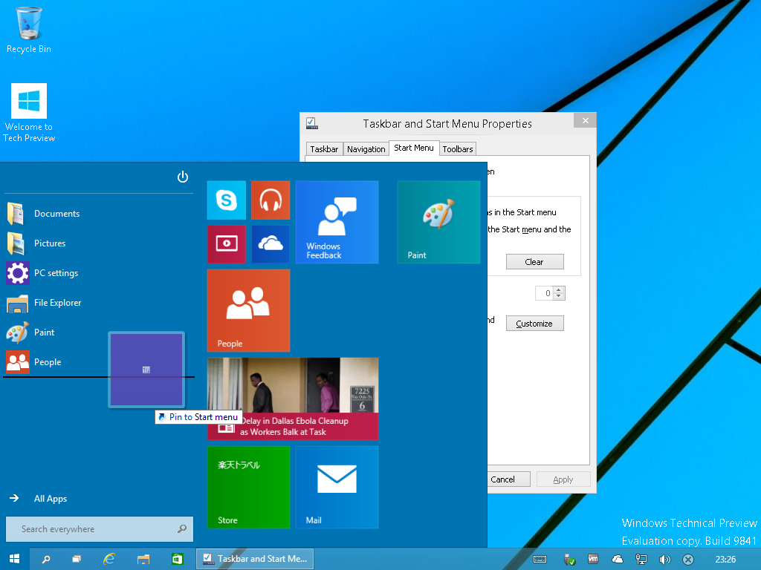Launch Internet Explorer from taskbar

pyautogui.click(x=109, y=559)
